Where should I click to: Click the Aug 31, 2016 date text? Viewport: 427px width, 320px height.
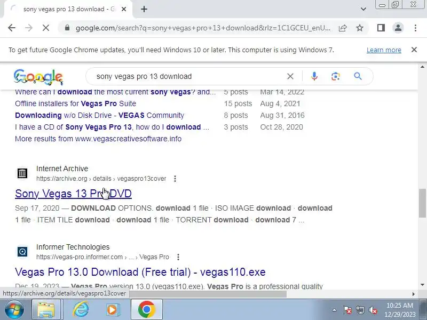point(282,115)
